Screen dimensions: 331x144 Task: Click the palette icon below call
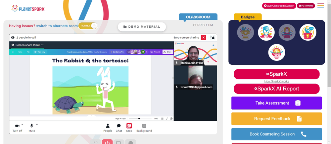click(x=130, y=142)
